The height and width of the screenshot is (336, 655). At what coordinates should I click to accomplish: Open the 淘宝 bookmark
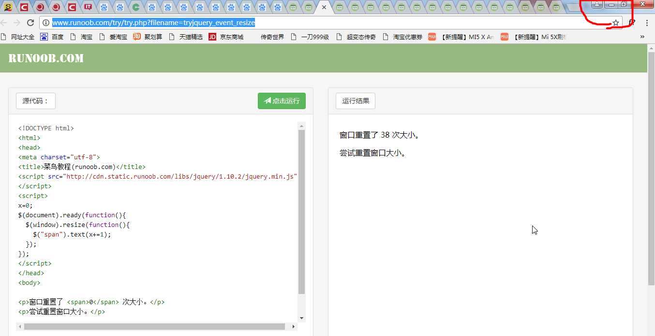click(81, 37)
